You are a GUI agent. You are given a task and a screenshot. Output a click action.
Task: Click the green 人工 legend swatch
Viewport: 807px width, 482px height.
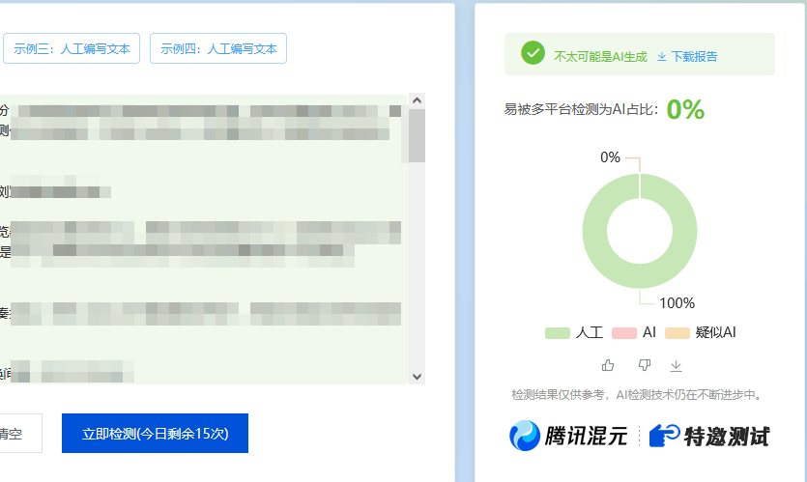point(558,333)
